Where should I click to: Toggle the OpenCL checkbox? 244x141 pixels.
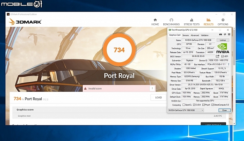(184, 105)
